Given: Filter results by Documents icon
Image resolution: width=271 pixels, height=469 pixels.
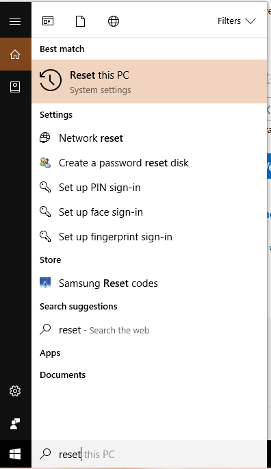Looking at the screenshot, I should [x=80, y=21].
